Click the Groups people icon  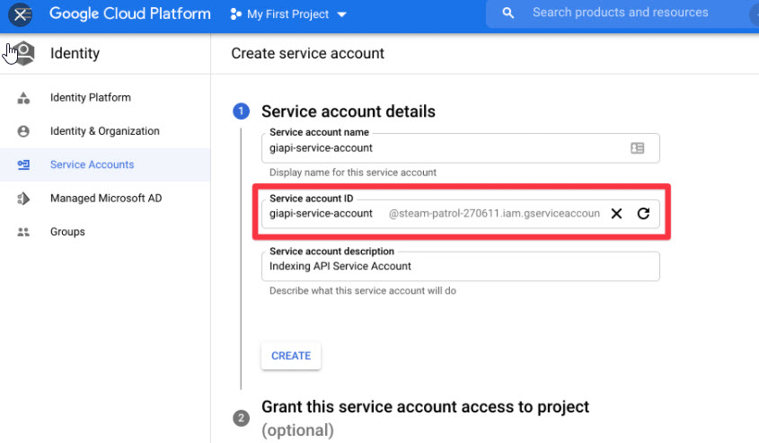pos(24,232)
